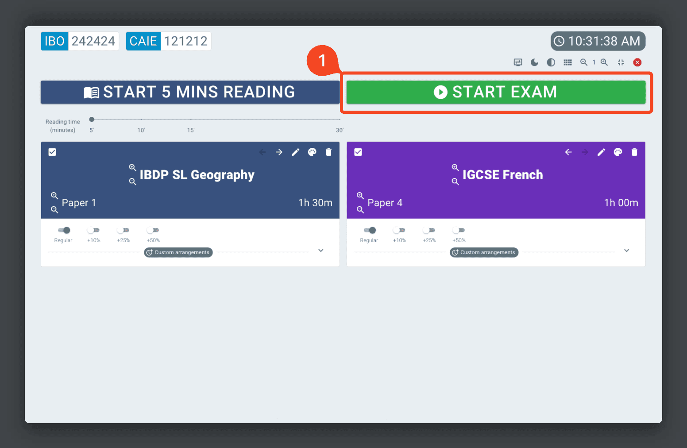Image resolution: width=687 pixels, height=448 pixels.
Task: Move IGCSE French card left with arrow
Action: coord(568,152)
